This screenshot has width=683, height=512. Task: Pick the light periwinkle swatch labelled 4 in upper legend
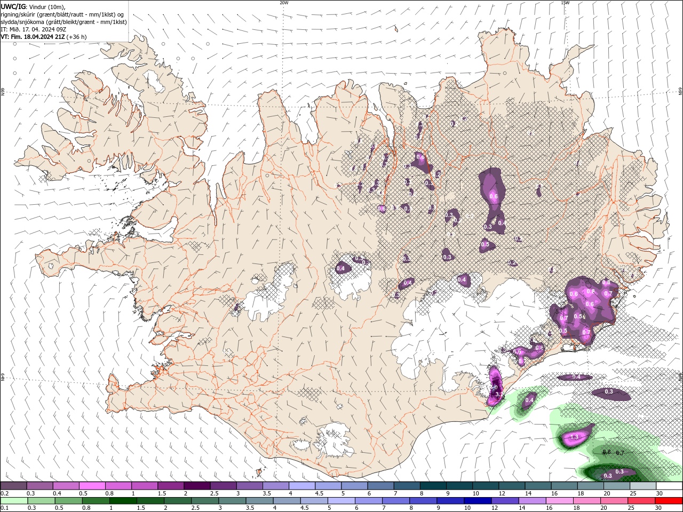(302, 486)
